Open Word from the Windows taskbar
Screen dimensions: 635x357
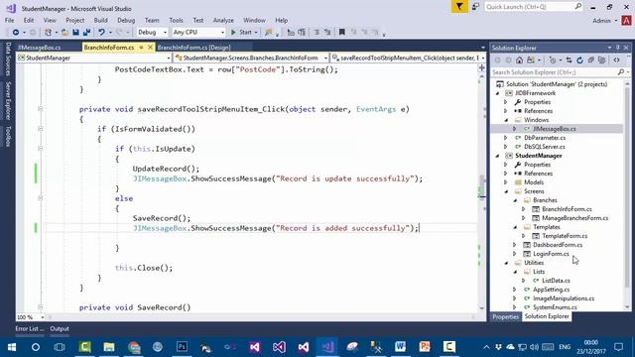(x=400, y=347)
